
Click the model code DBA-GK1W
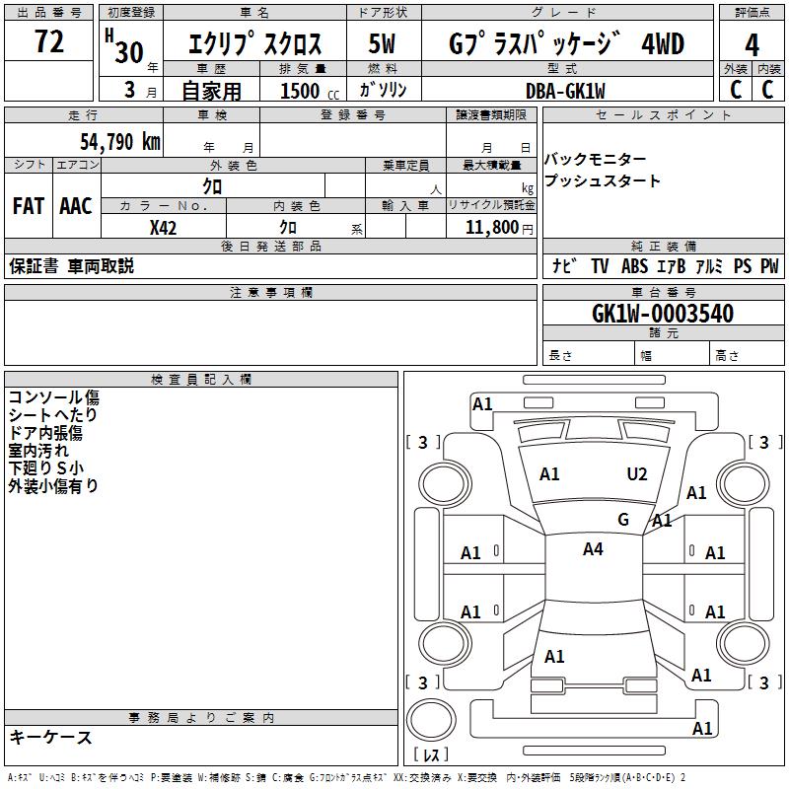[x=565, y=91]
